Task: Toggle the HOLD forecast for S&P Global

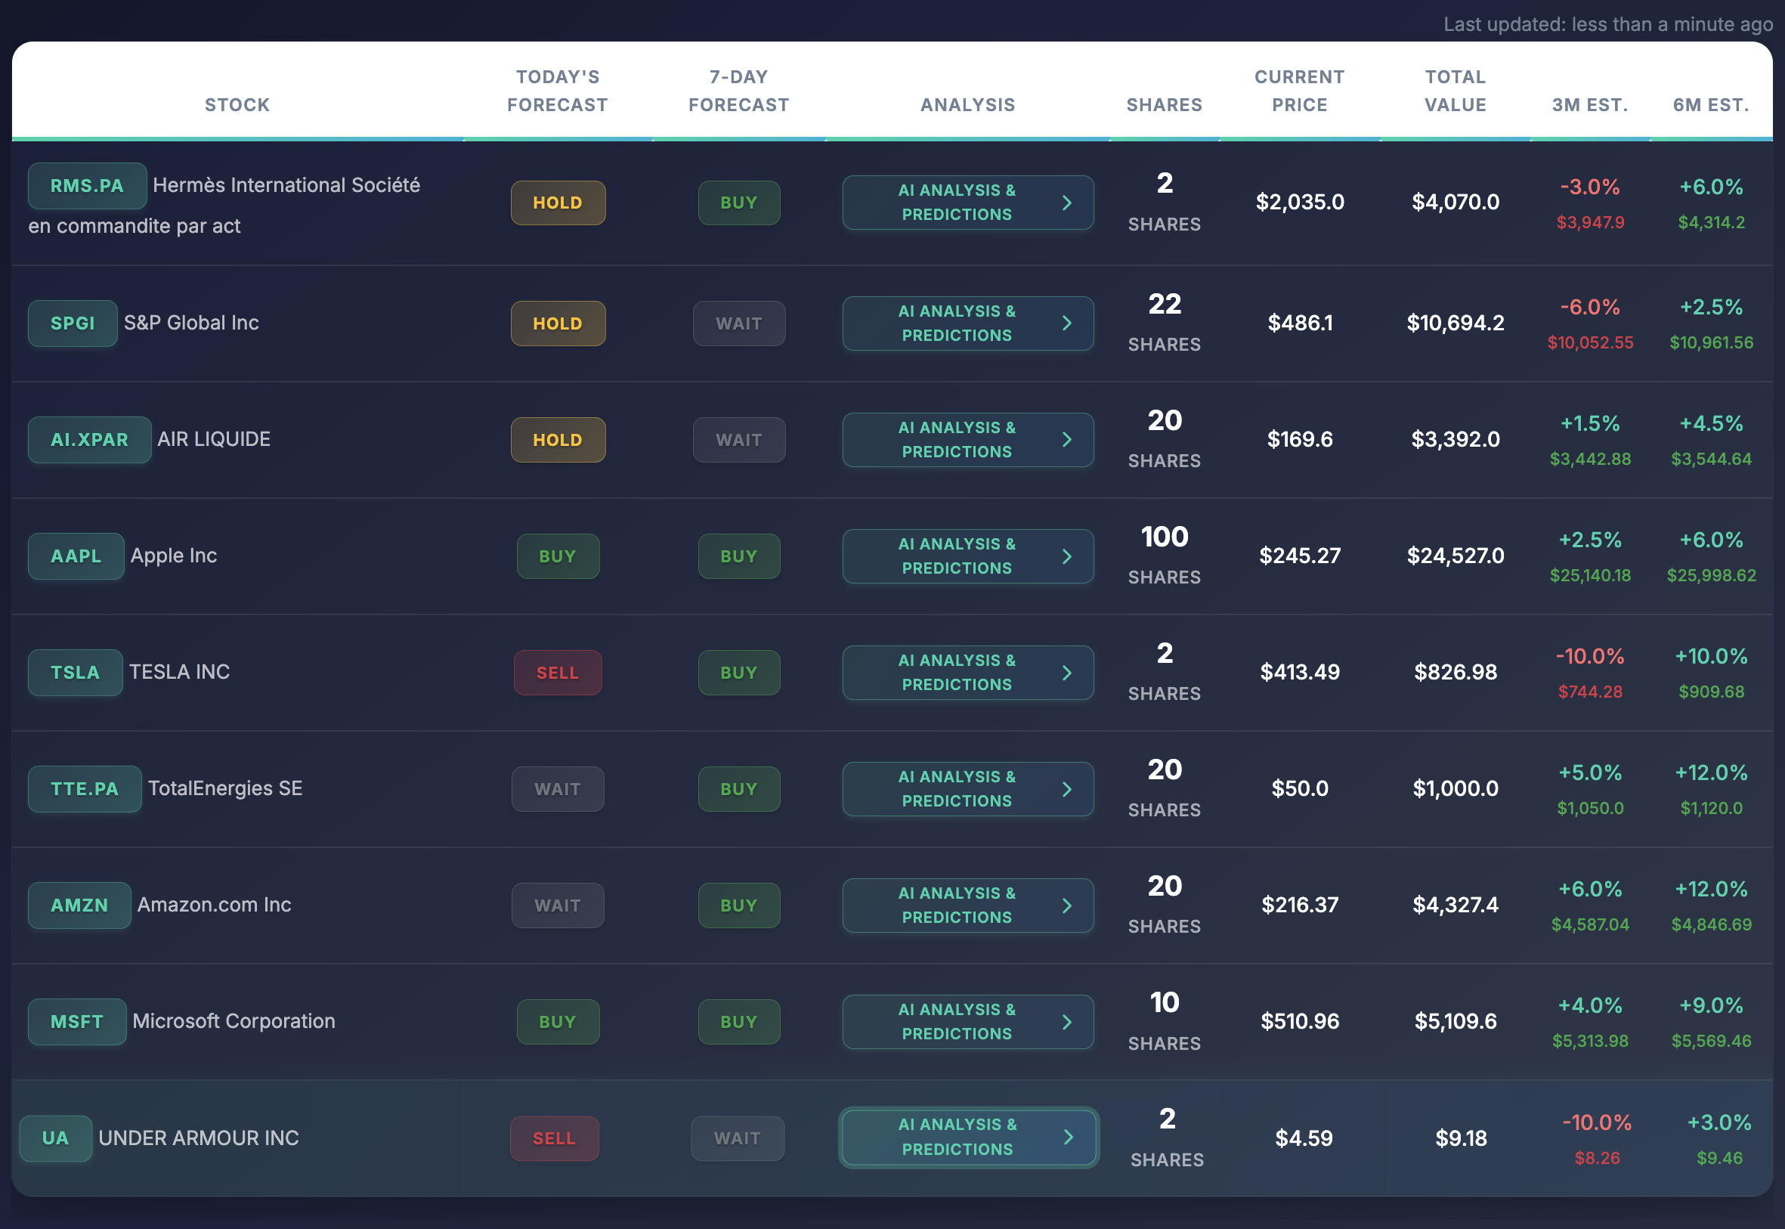Action: [557, 324]
